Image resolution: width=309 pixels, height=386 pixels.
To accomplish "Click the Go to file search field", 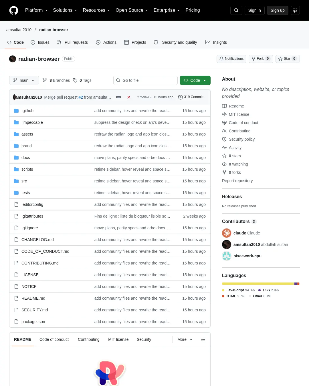I will click(145, 80).
